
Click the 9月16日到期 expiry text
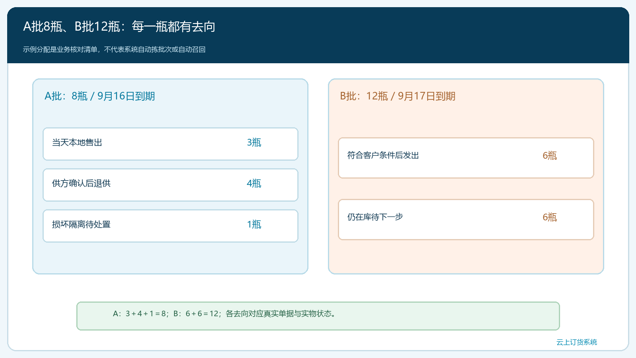(x=126, y=96)
